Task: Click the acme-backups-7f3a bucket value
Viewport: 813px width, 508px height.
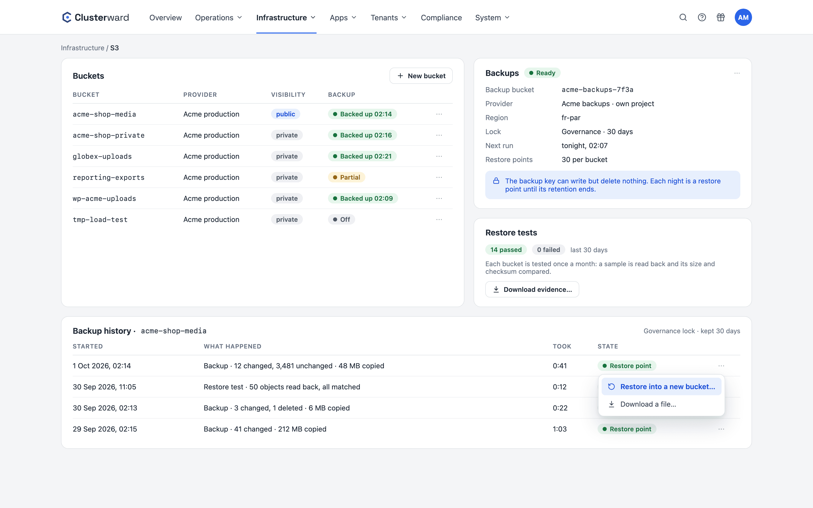Action: click(x=597, y=90)
